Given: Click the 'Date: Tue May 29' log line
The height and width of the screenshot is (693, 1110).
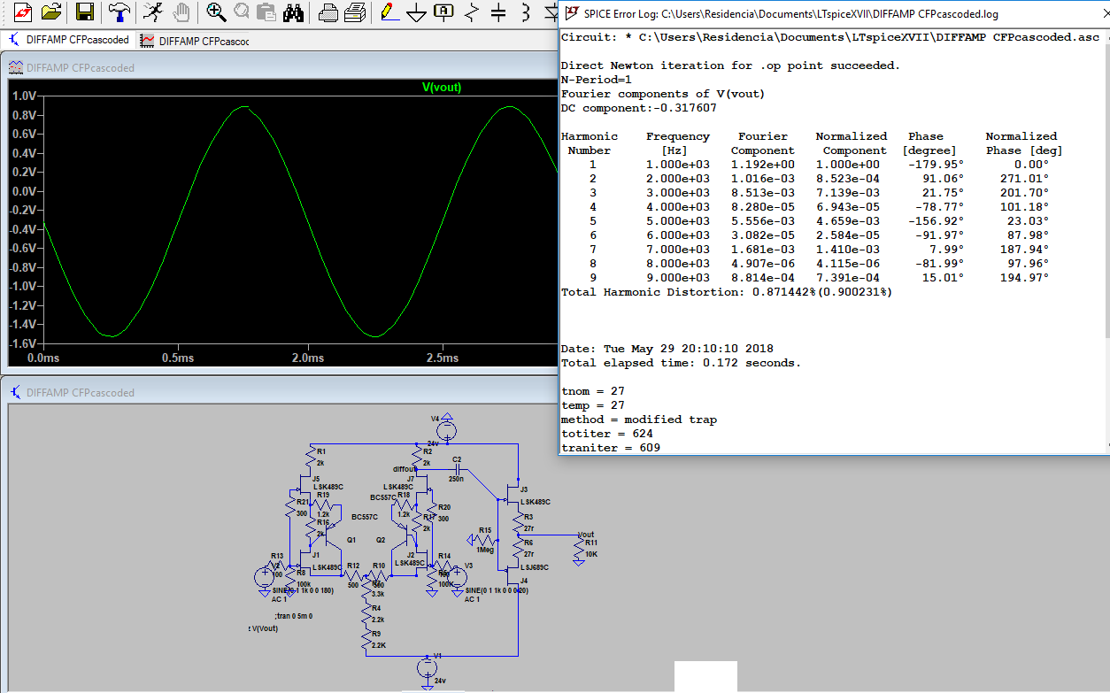Looking at the screenshot, I should click(667, 349).
